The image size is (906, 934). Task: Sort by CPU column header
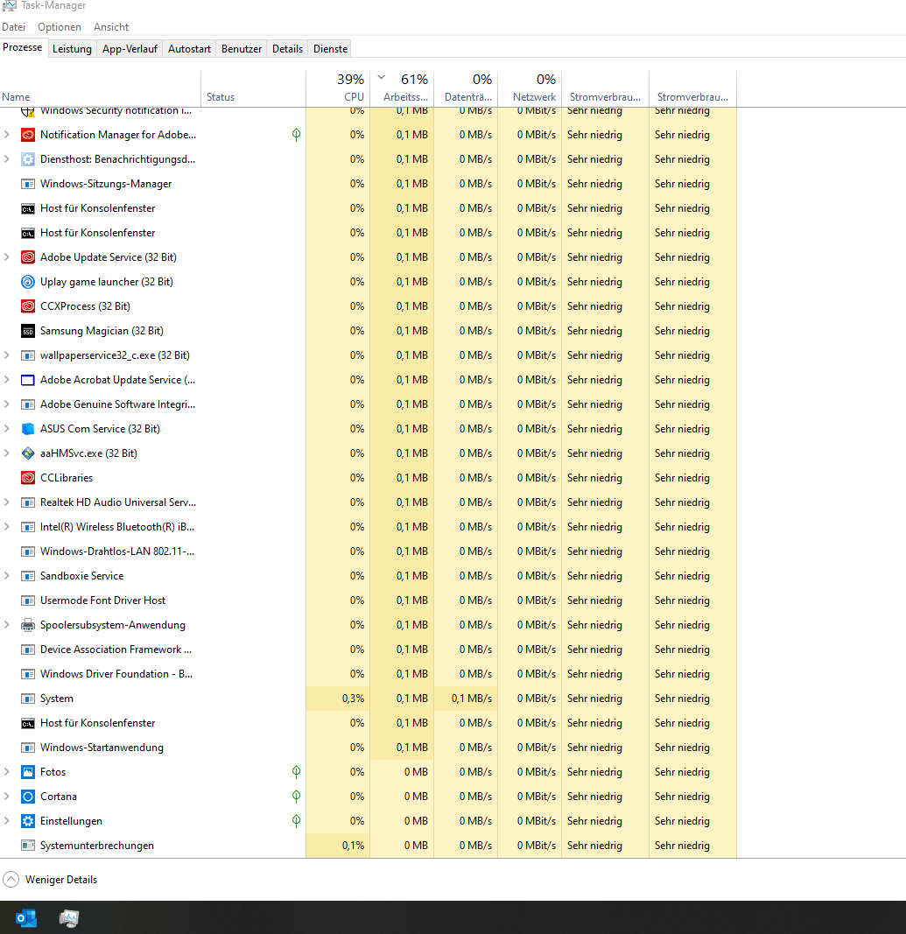point(338,88)
